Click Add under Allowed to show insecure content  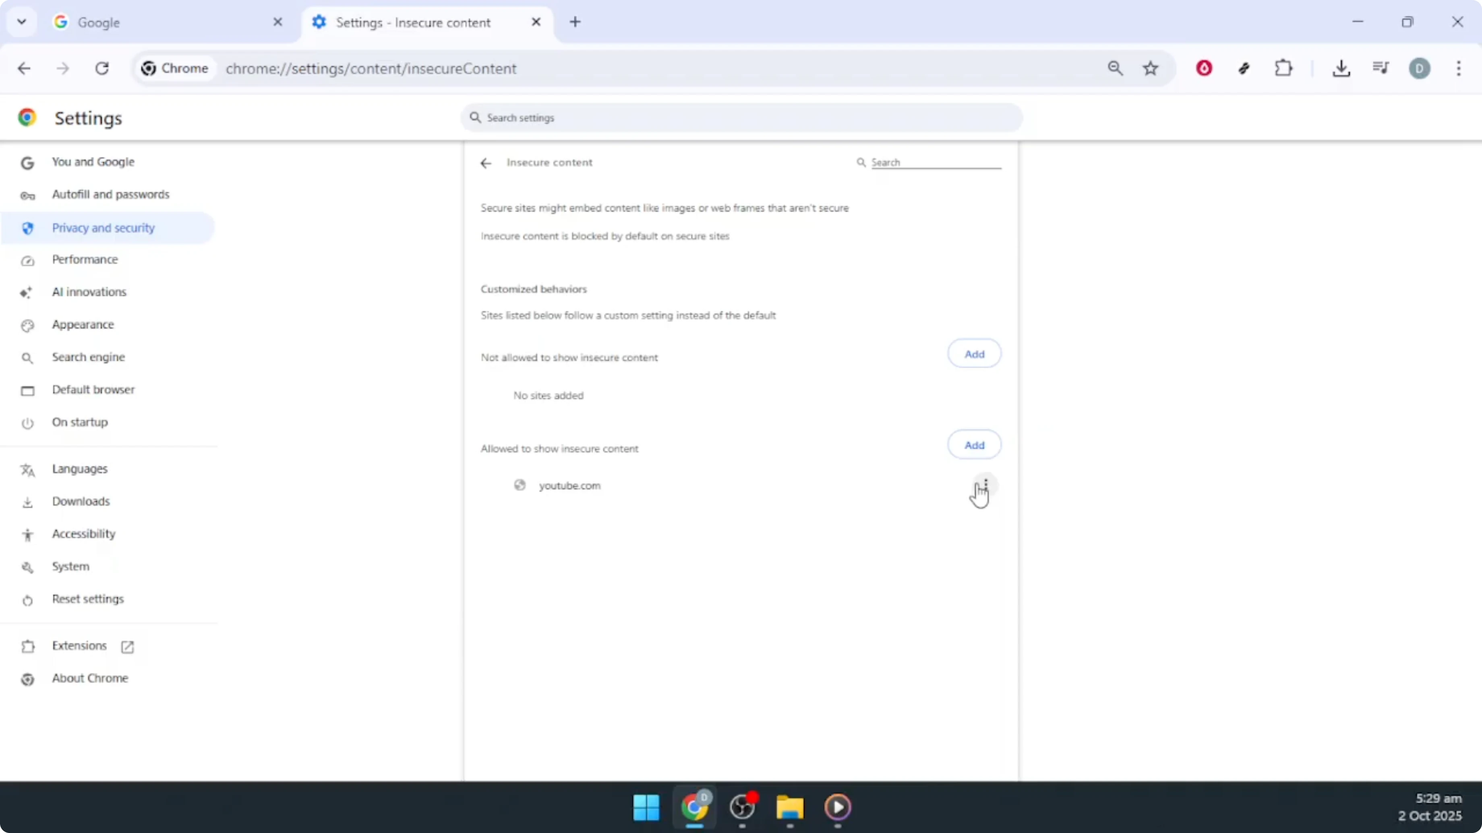(974, 444)
